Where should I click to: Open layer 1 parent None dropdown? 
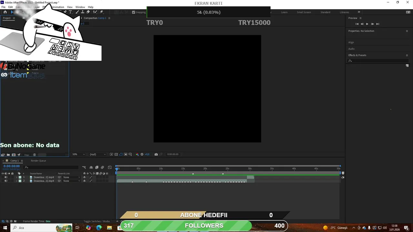[71, 177]
